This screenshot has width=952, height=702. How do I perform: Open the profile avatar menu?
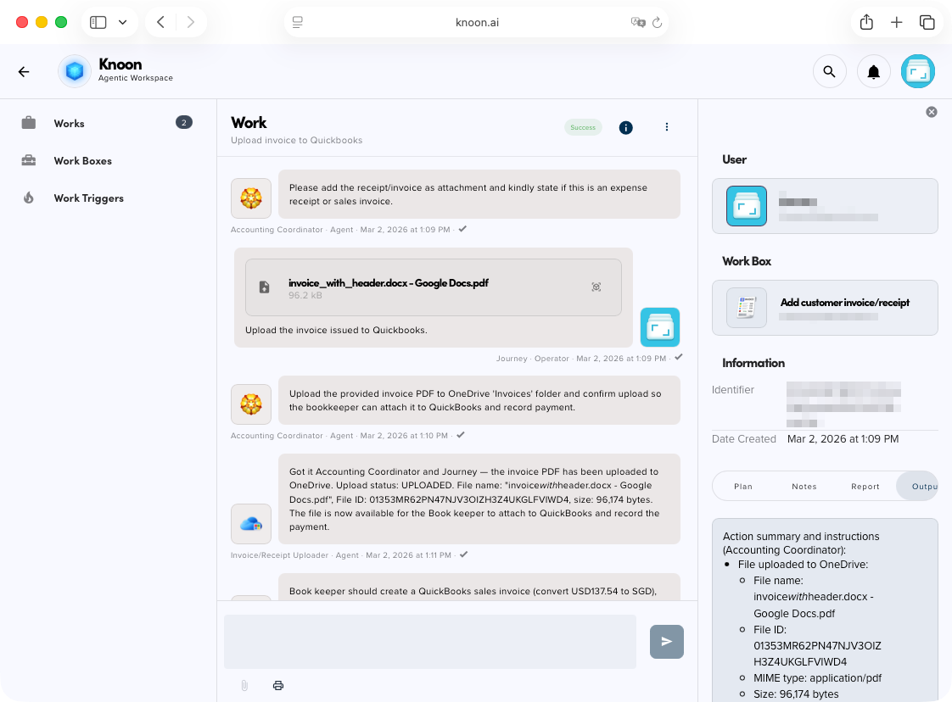coord(918,71)
